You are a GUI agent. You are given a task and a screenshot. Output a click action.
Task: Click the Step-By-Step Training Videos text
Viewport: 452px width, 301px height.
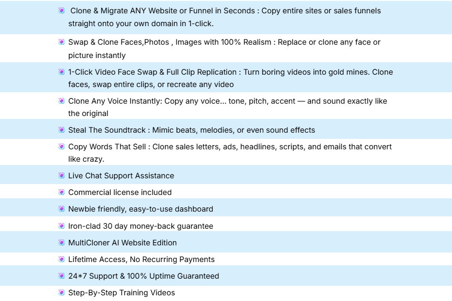click(x=121, y=293)
